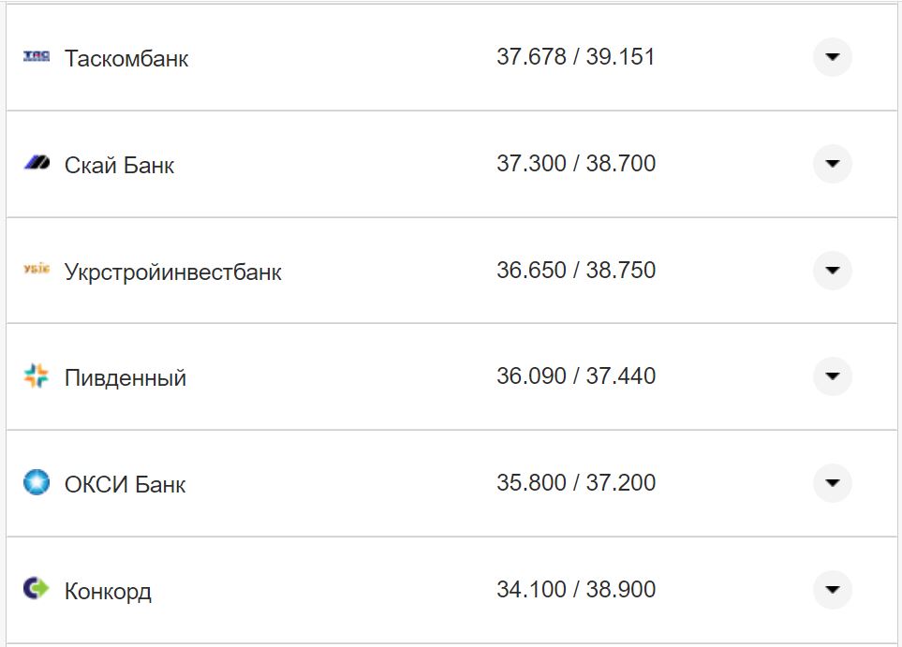The width and height of the screenshot is (902, 647).
Task: Select the Конкорд green logo icon
Action: coord(34,589)
